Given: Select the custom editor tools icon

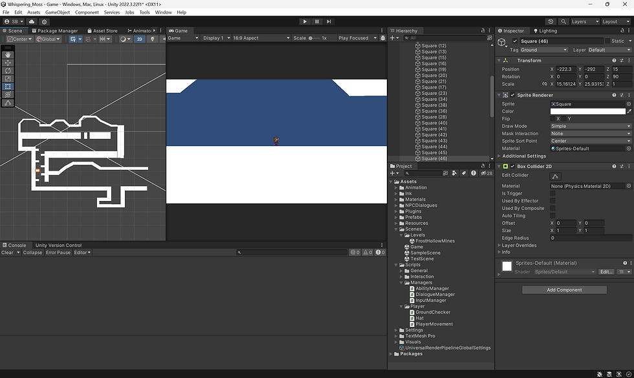Looking at the screenshot, I should (8, 103).
